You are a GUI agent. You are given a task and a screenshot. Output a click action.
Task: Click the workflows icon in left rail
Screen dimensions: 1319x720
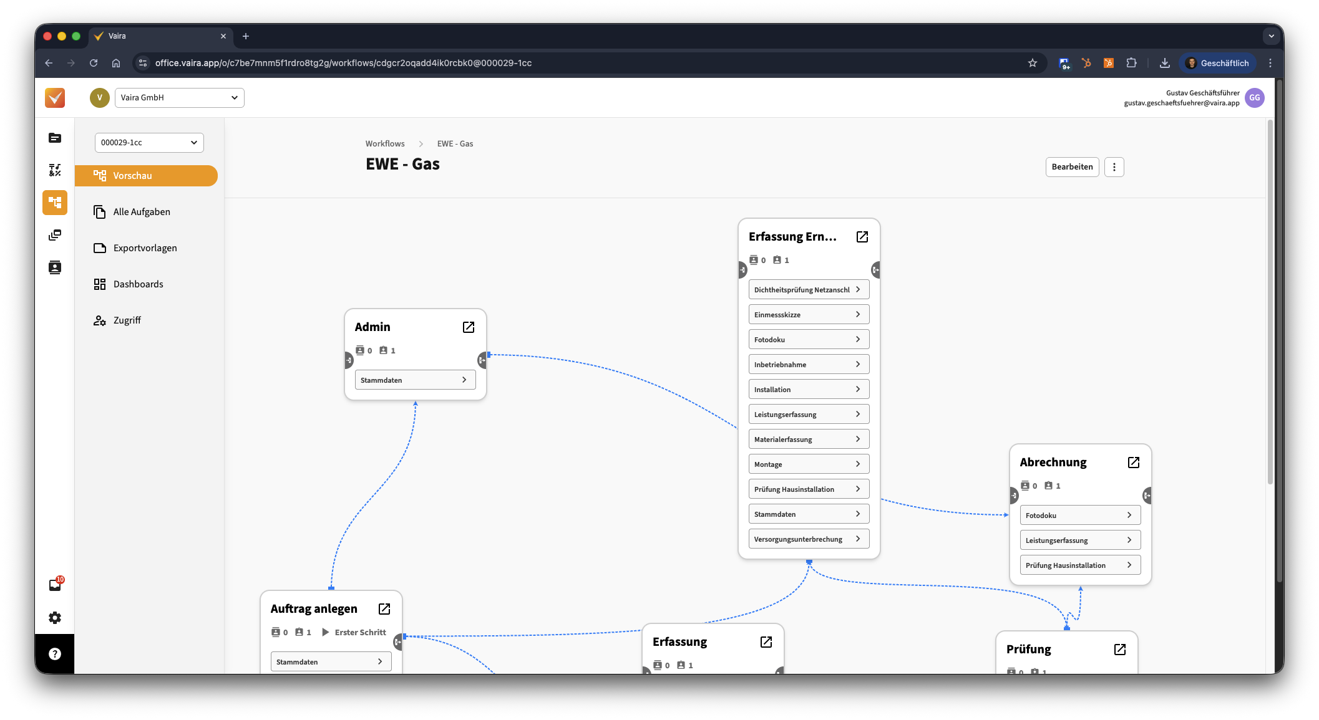click(x=55, y=203)
